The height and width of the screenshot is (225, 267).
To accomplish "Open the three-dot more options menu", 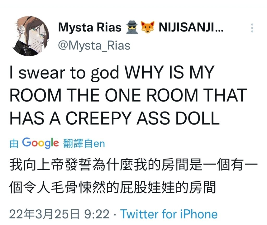I will tap(252, 28).
